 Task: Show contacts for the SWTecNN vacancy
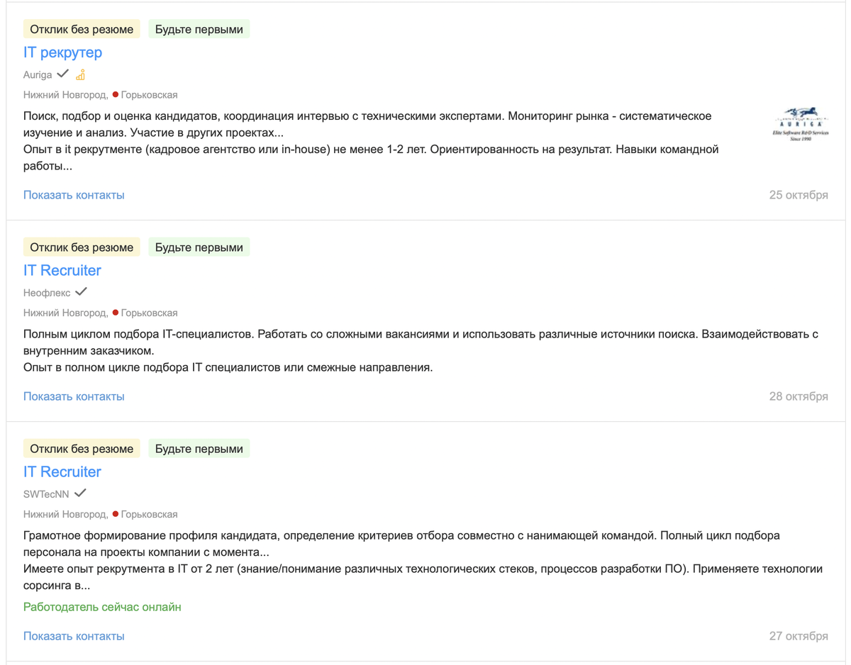coord(74,635)
